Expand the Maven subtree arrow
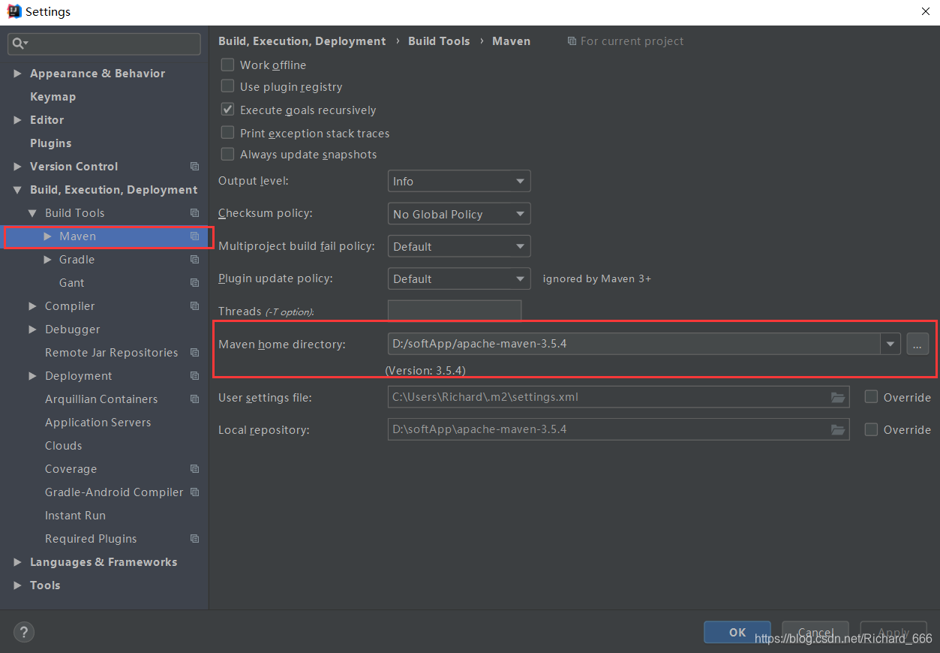Image resolution: width=940 pixels, height=653 pixels. click(47, 236)
